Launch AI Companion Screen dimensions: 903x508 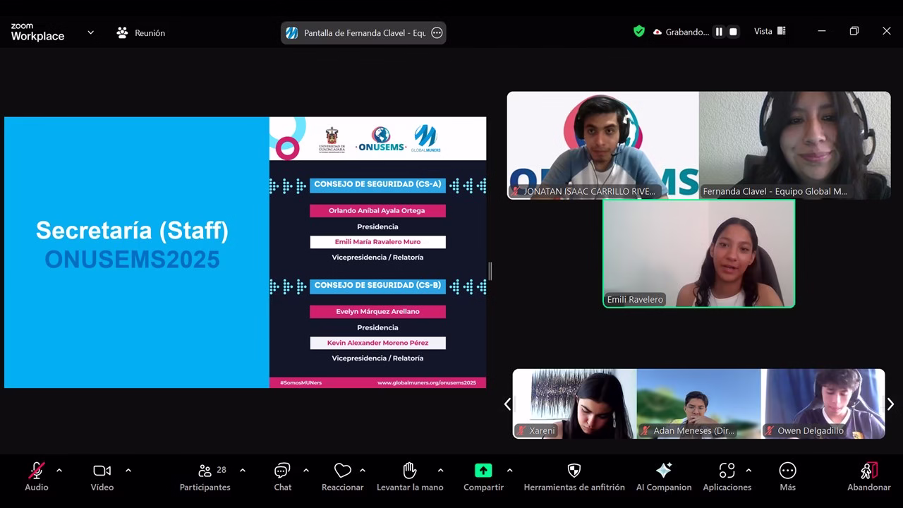(x=663, y=471)
